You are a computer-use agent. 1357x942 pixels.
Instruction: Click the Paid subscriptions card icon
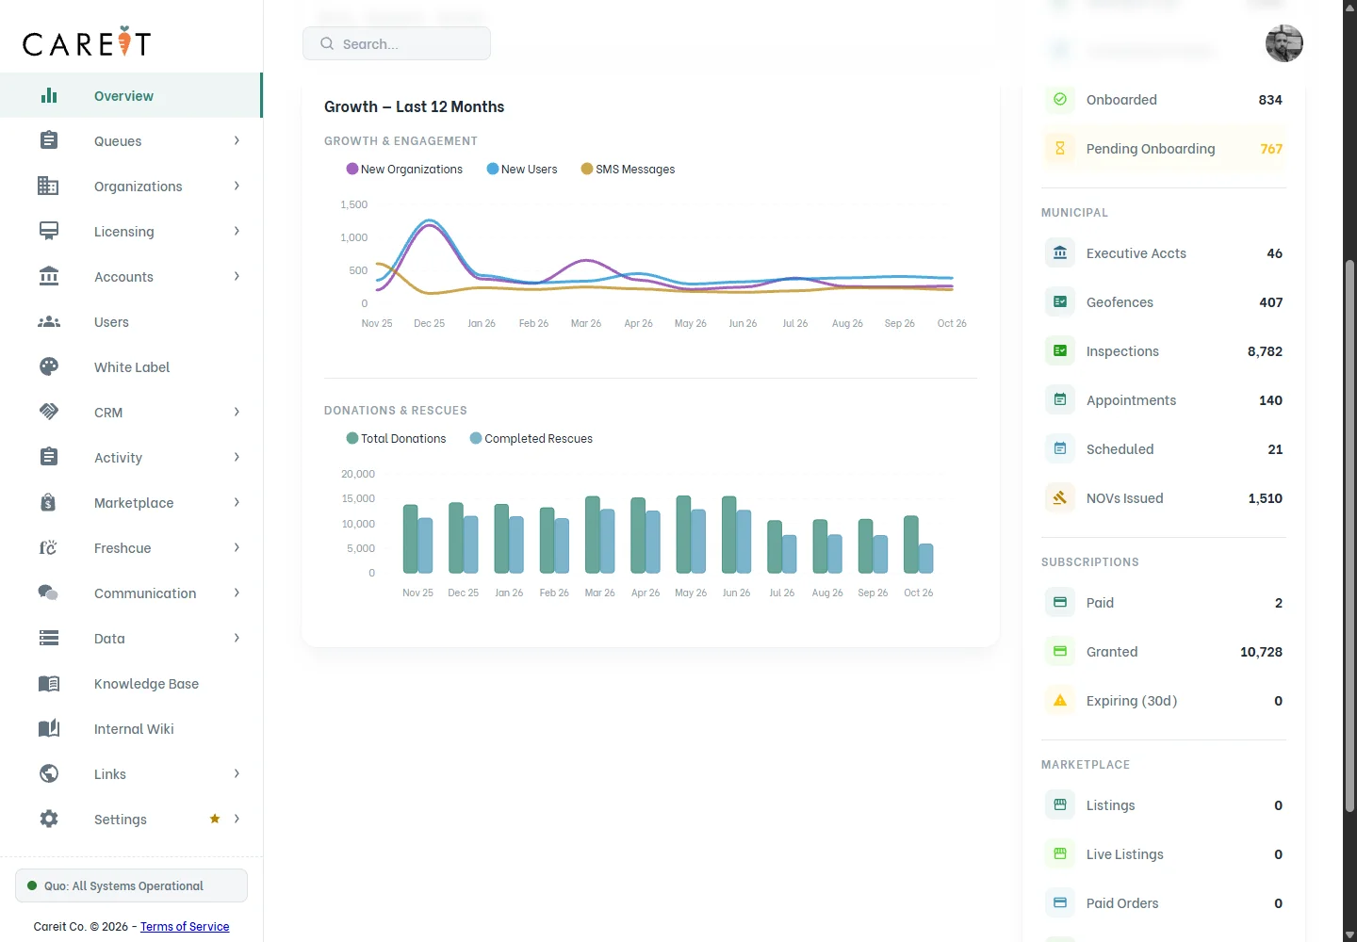coord(1060,602)
